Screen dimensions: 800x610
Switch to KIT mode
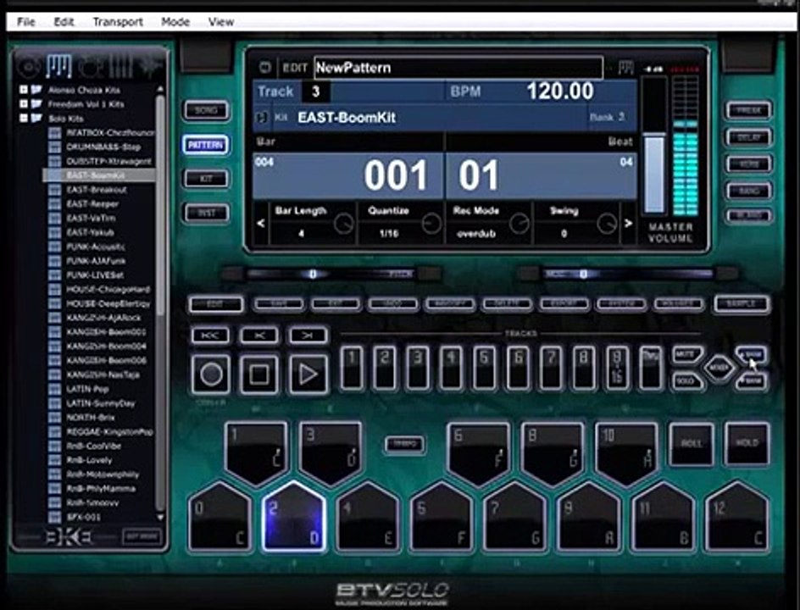pyautogui.click(x=206, y=179)
